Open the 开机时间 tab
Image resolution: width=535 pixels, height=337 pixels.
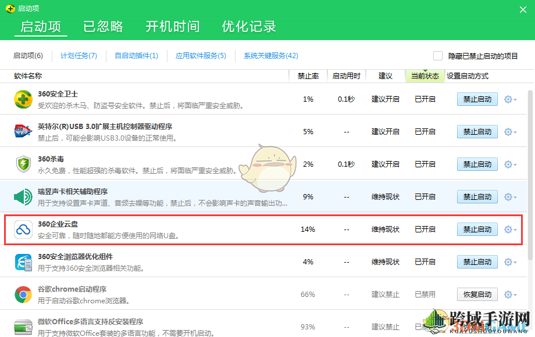click(173, 27)
